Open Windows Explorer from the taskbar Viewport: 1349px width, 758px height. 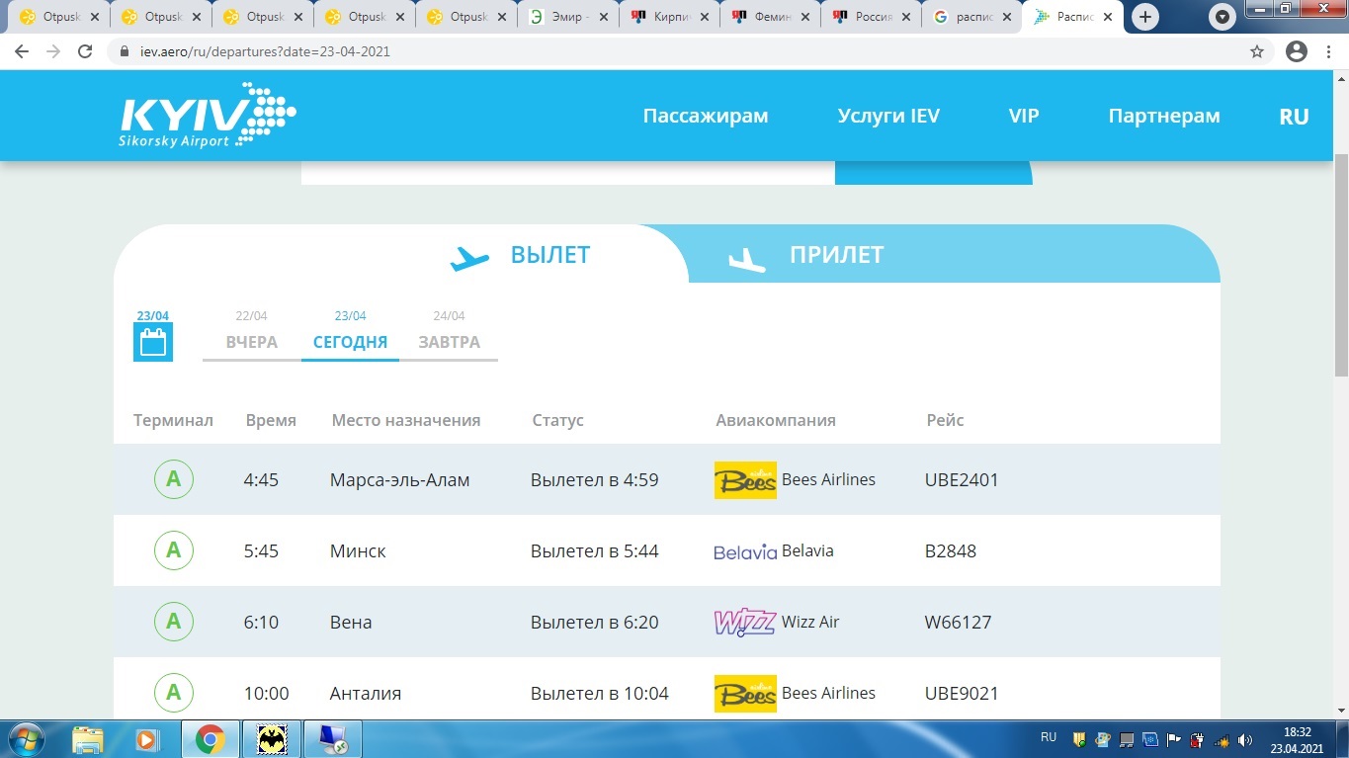pyautogui.click(x=88, y=739)
